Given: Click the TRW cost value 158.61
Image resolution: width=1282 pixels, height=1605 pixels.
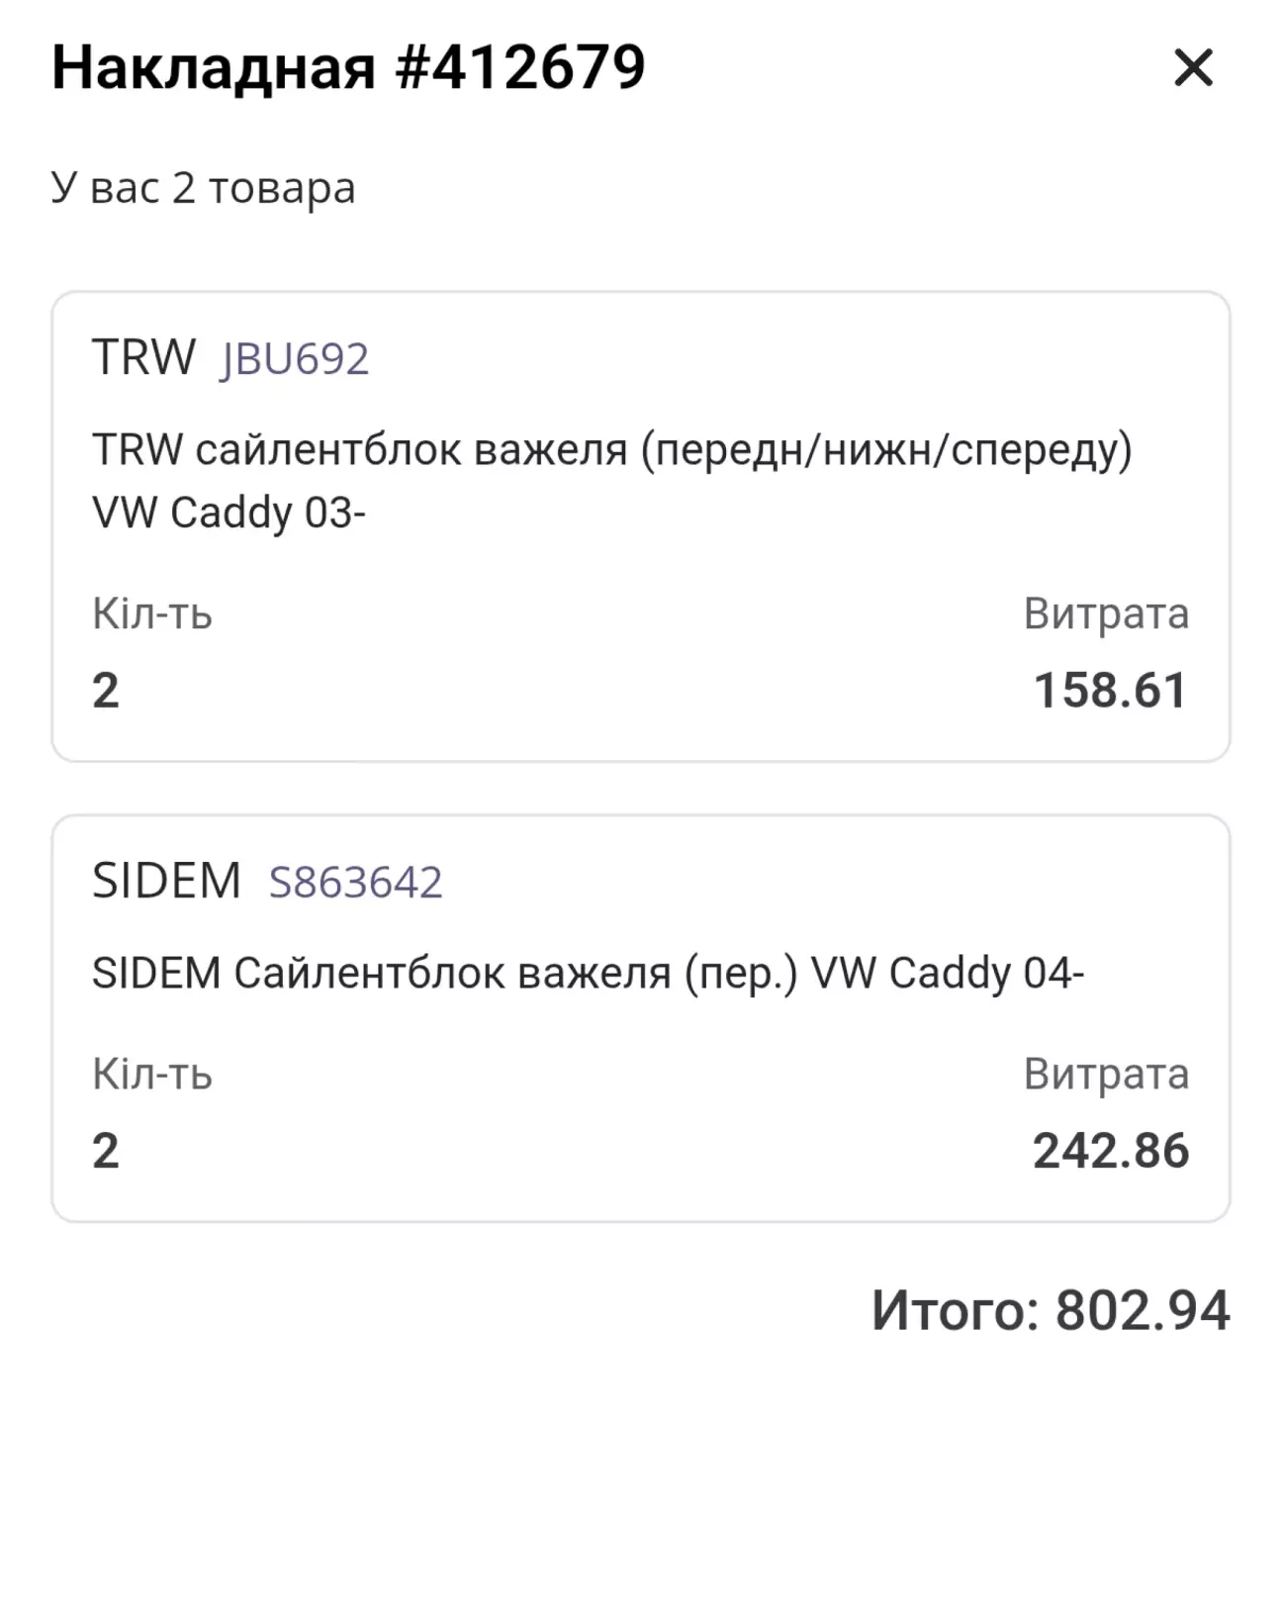Looking at the screenshot, I should click(1110, 690).
